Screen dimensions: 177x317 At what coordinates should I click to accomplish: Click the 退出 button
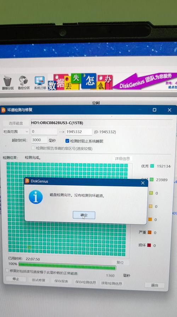pyautogui.click(x=154, y=285)
